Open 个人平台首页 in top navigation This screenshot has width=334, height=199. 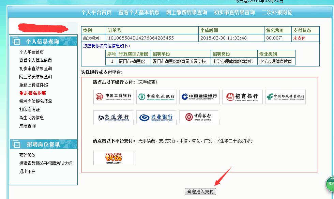tap(96, 12)
